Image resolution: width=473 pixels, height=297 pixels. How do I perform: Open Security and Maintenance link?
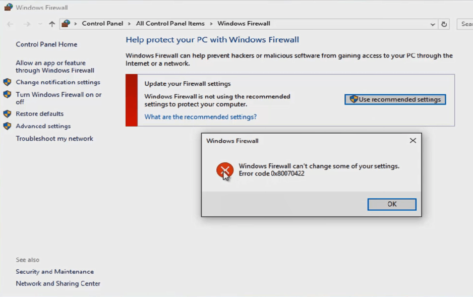tap(54, 272)
